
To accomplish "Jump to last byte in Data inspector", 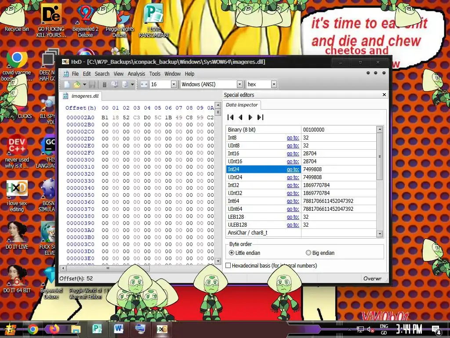I will [x=260, y=117].
